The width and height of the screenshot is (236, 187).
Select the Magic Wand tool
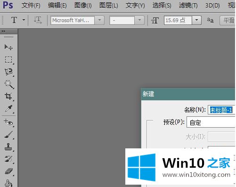8,84
